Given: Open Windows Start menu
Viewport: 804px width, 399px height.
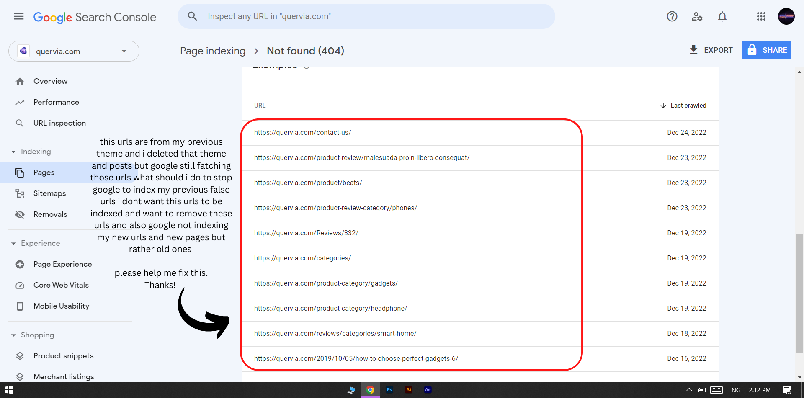Looking at the screenshot, I should click(x=9, y=390).
